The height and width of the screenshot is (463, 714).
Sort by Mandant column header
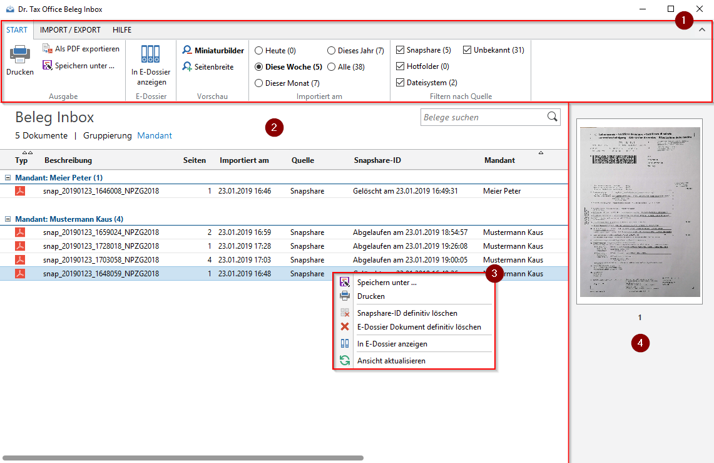point(499,160)
